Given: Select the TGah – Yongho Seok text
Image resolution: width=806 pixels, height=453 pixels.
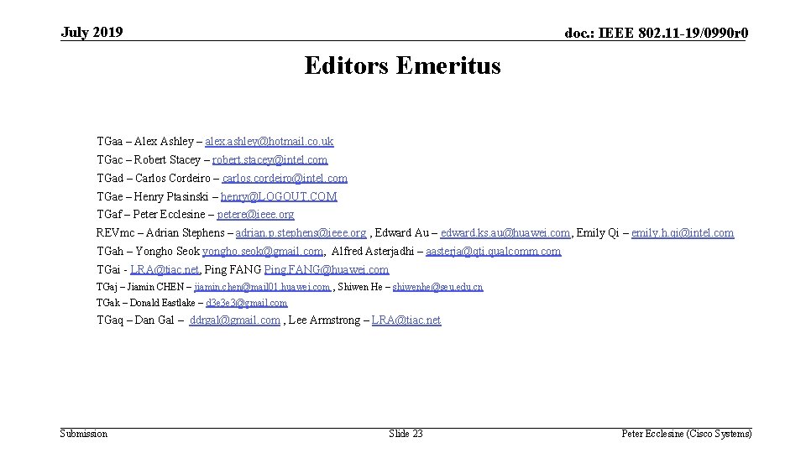Looking at the screenshot, I should pos(148,251).
